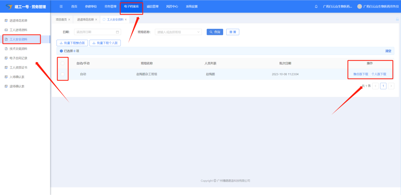Go to next page arrow
Screen dimensions: 401x195
[391, 86]
